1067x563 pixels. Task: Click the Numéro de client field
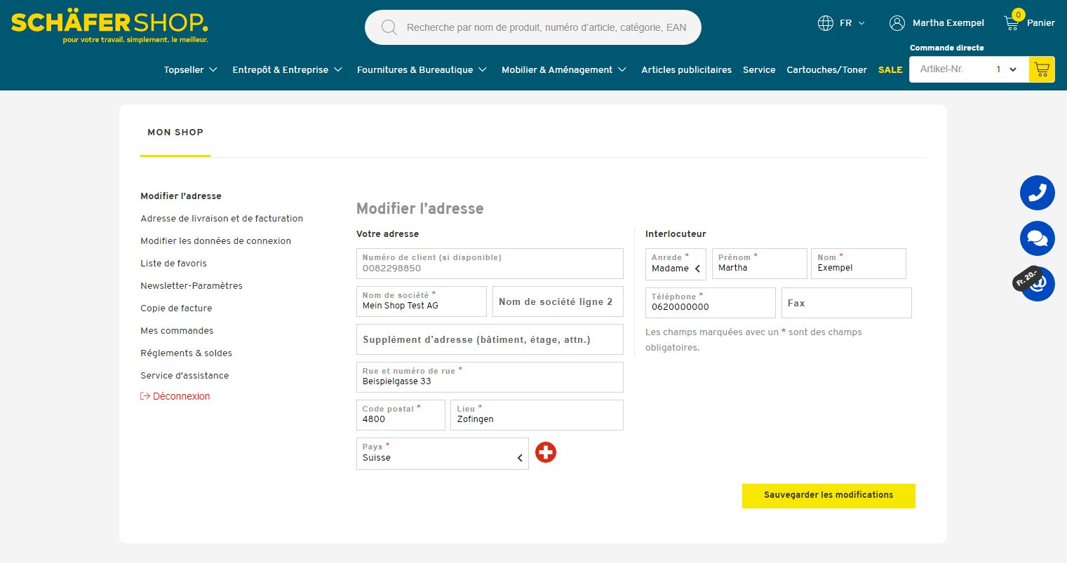pos(490,264)
